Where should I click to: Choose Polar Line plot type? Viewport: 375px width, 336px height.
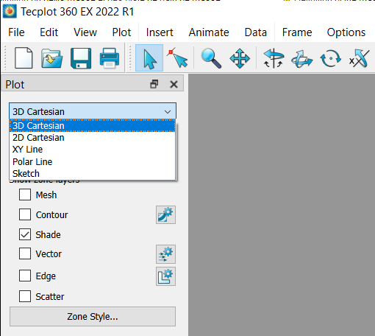coord(93,161)
